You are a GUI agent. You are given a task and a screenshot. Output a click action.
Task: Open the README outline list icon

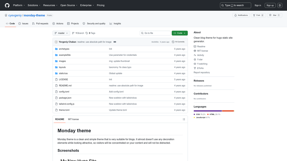coord(184,119)
